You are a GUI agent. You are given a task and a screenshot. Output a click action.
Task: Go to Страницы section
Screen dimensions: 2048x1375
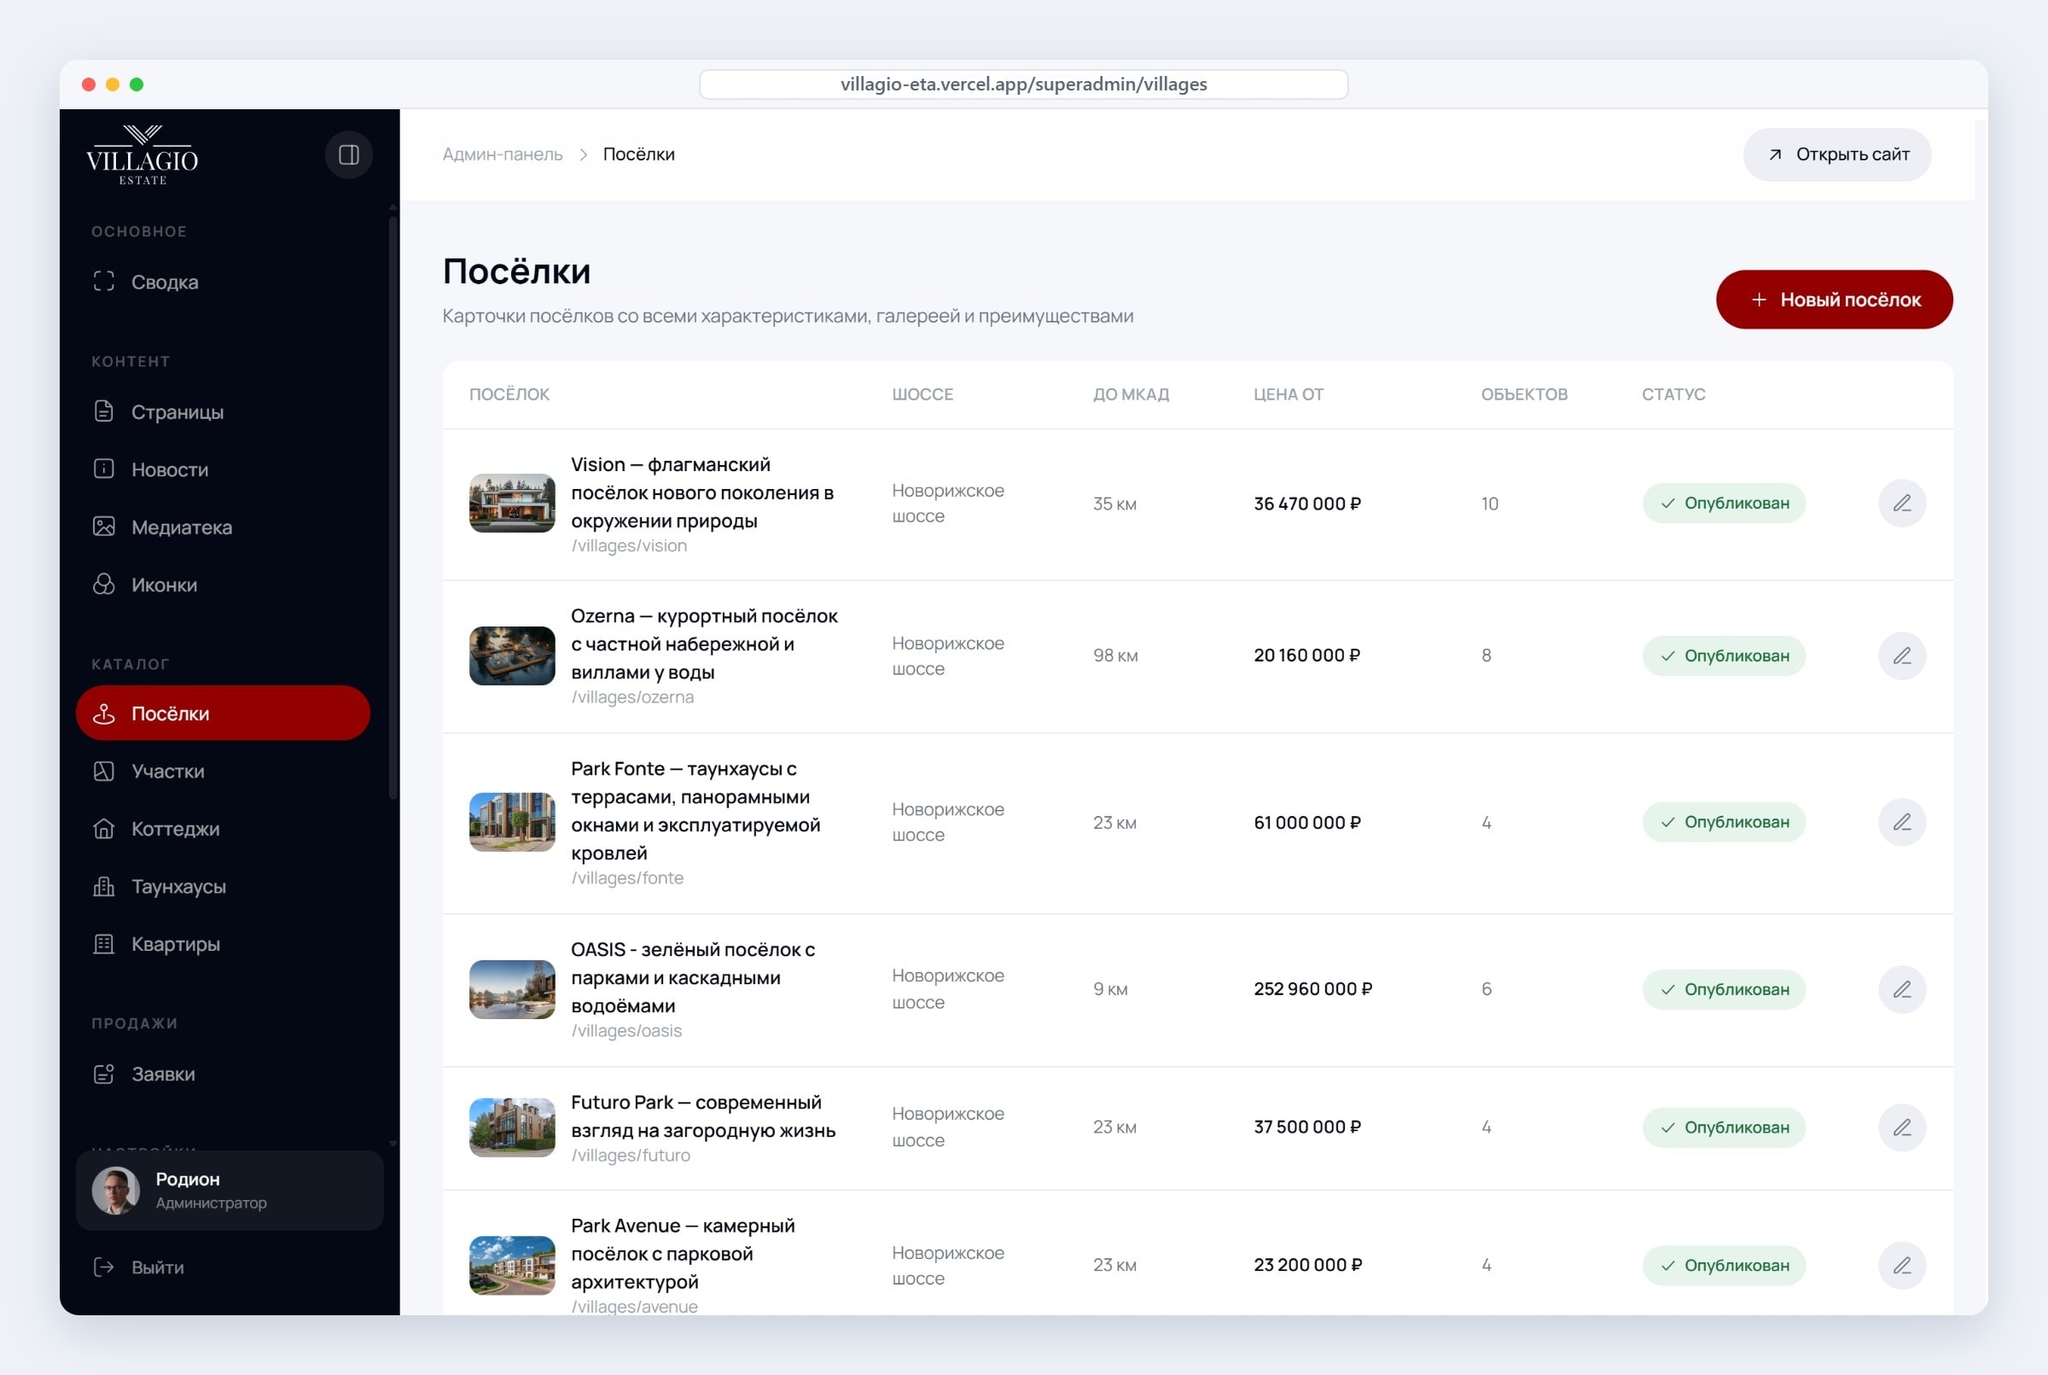tap(223, 412)
